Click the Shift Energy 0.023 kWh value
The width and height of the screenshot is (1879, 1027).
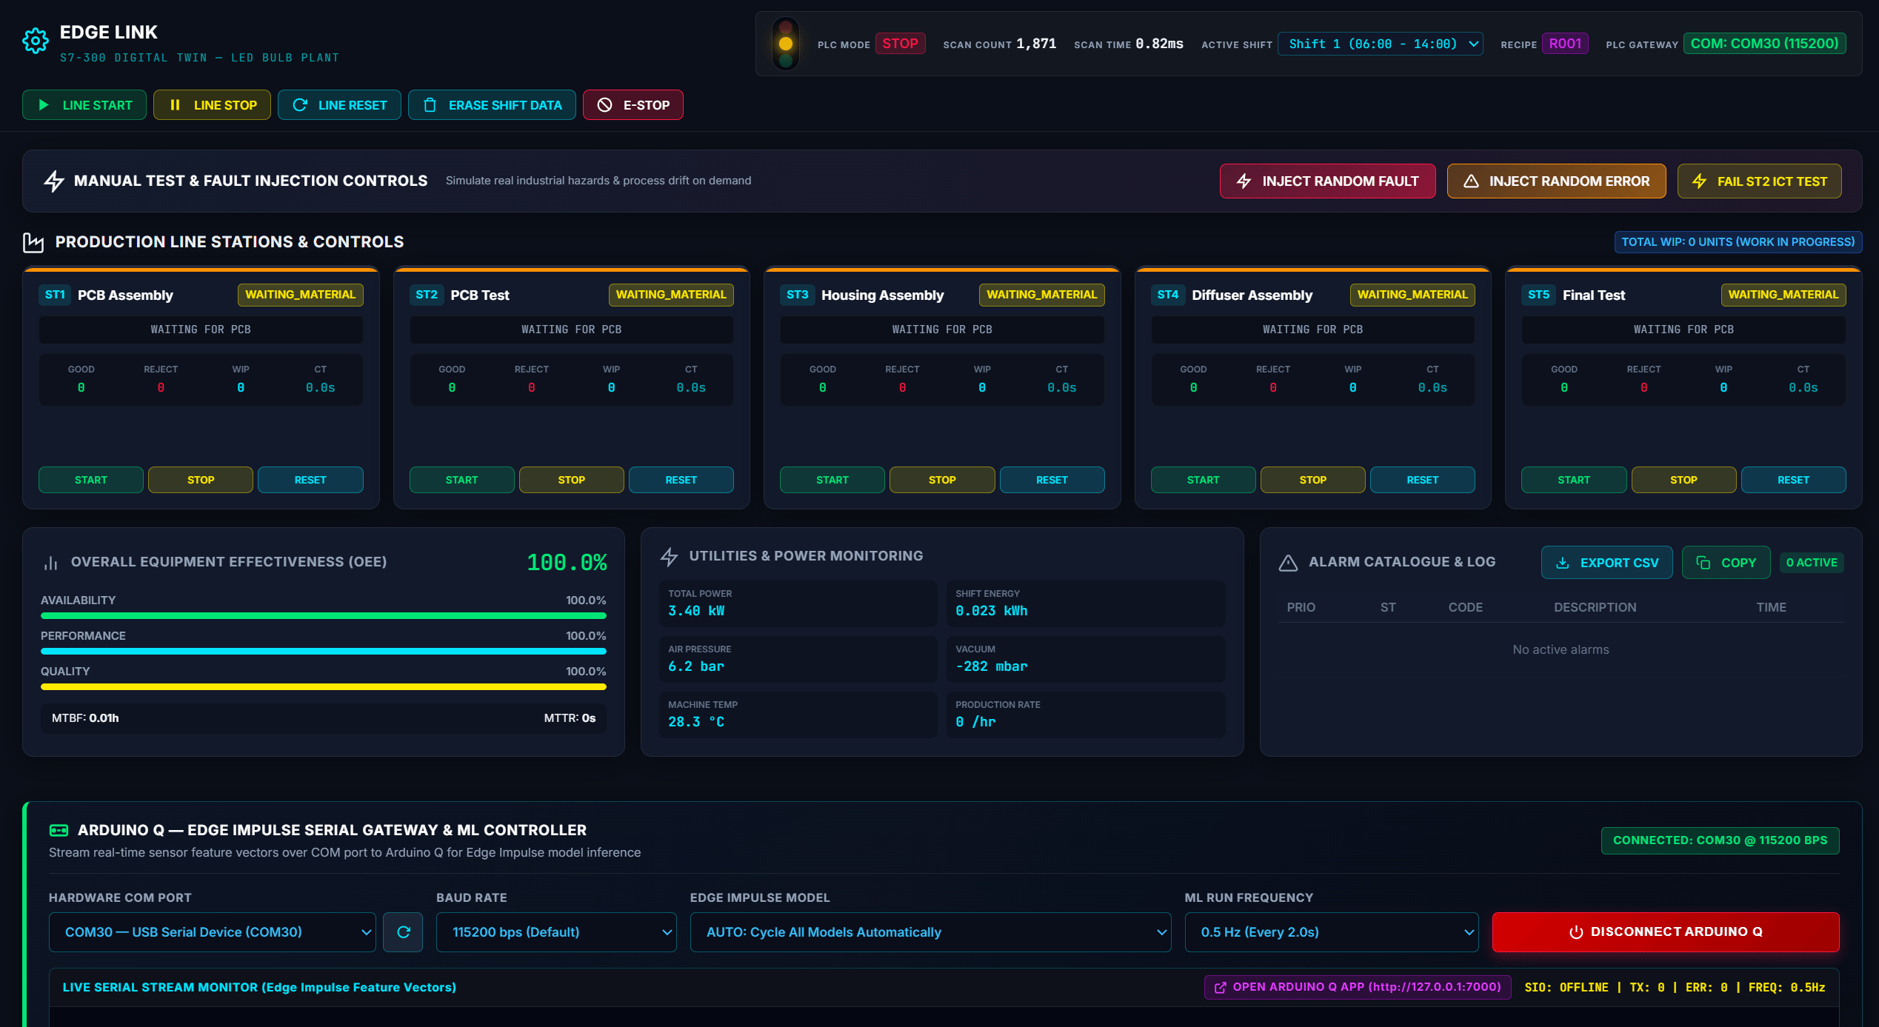(x=991, y=611)
